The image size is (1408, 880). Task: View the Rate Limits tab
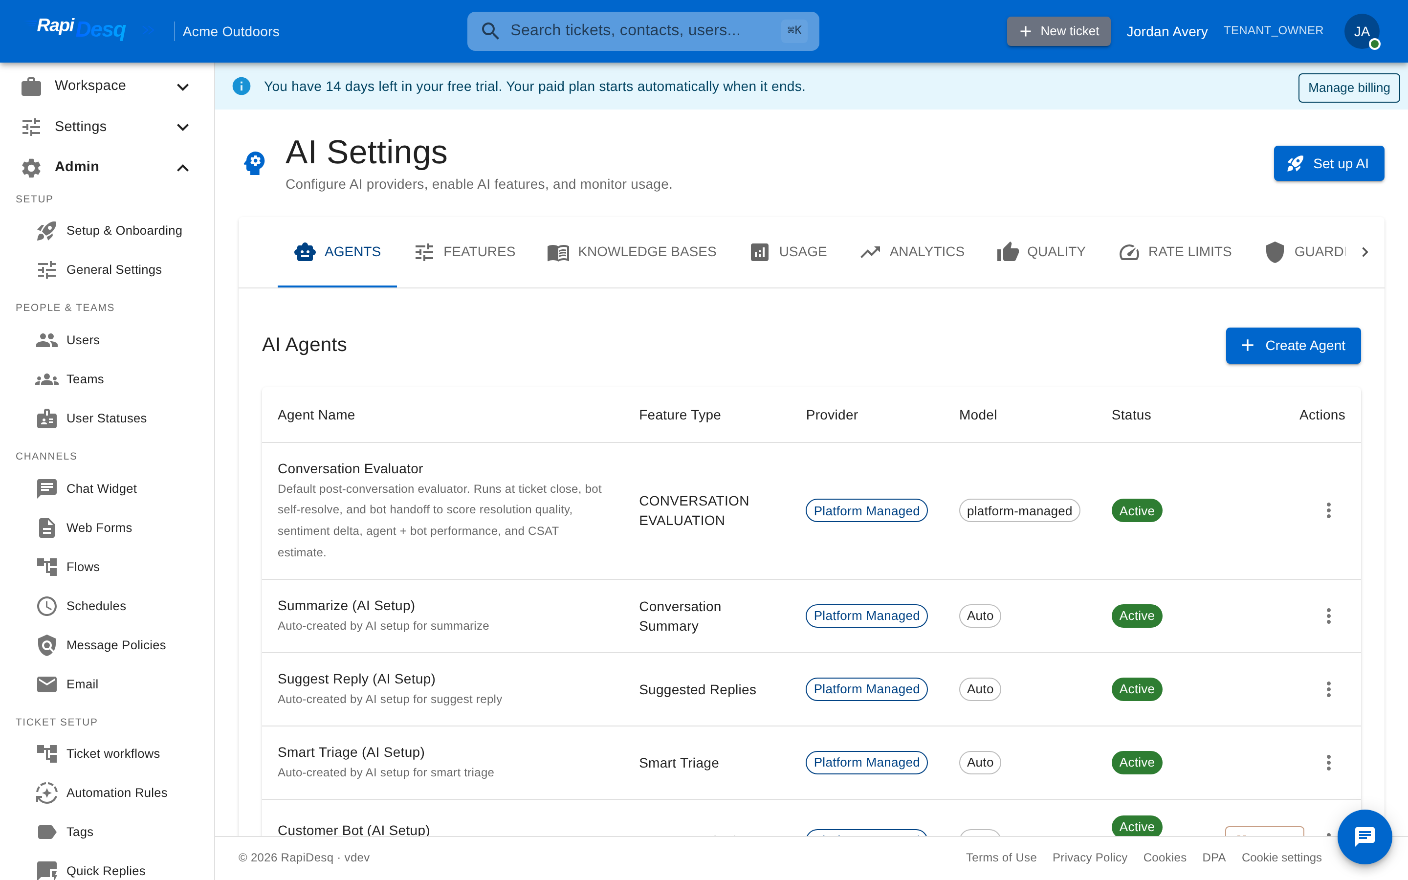click(x=1175, y=252)
